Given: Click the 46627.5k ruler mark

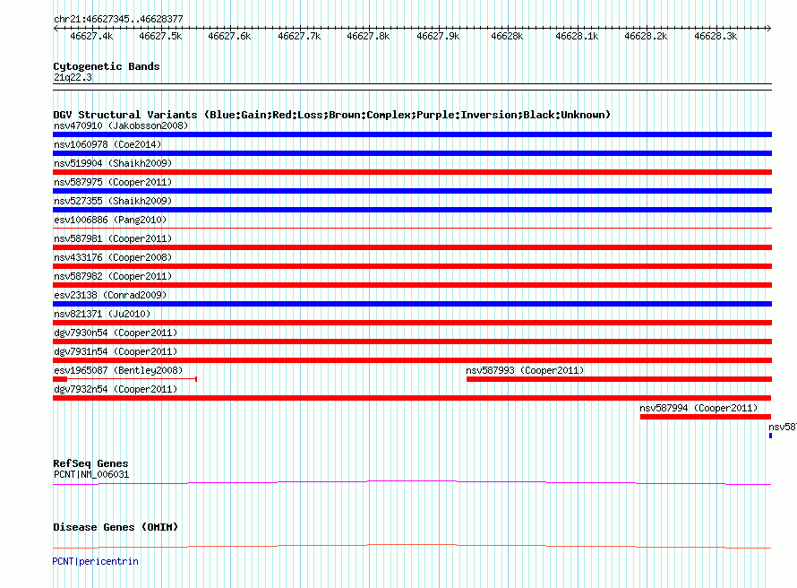Looking at the screenshot, I should click(160, 36).
